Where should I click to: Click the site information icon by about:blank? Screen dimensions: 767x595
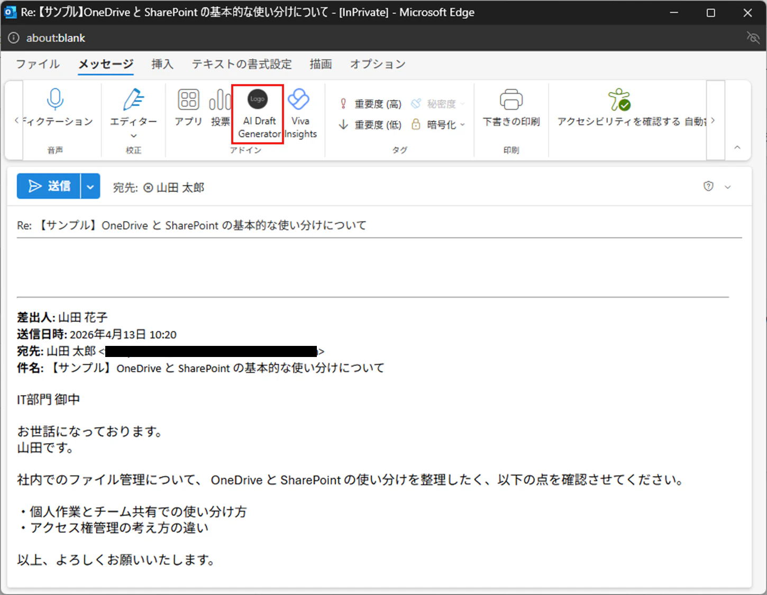pos(14,38)
